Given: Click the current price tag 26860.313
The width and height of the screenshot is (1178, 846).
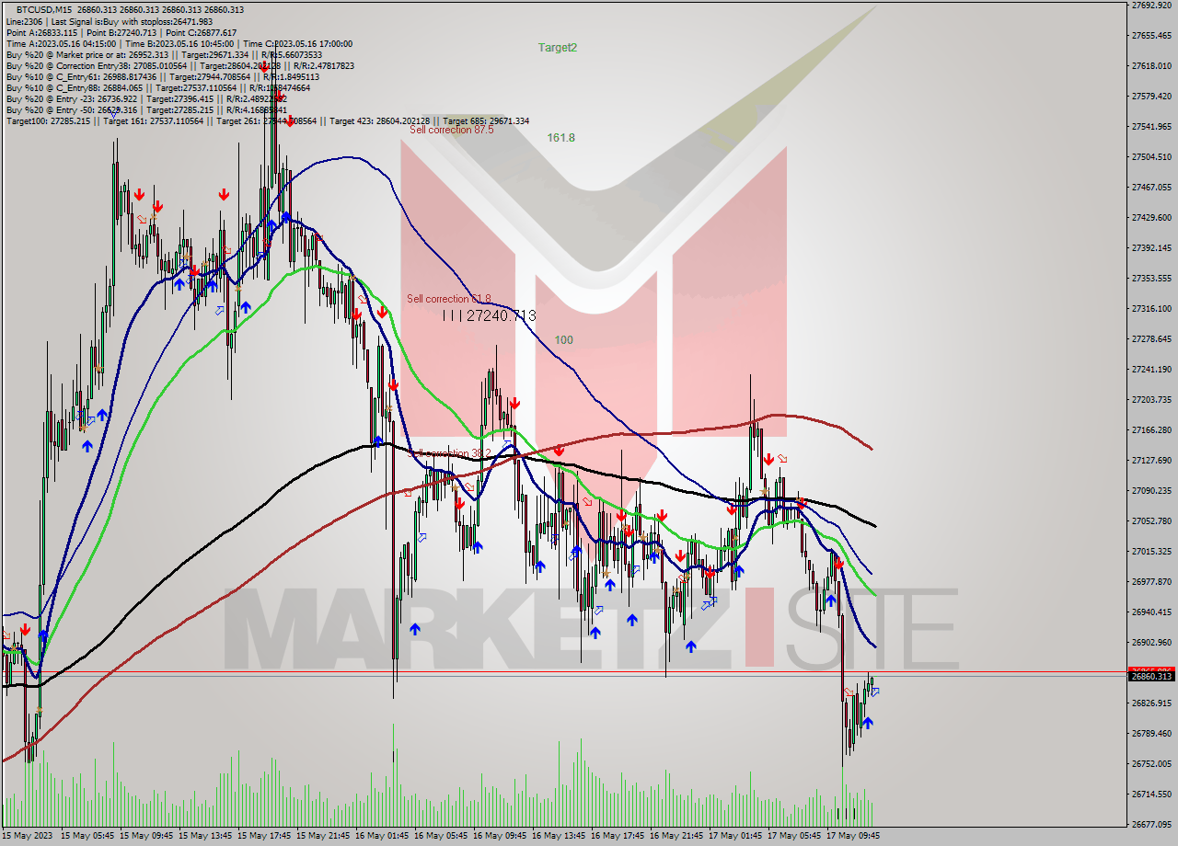Looking at the screenshot, I should click(x=1151, y=676).
